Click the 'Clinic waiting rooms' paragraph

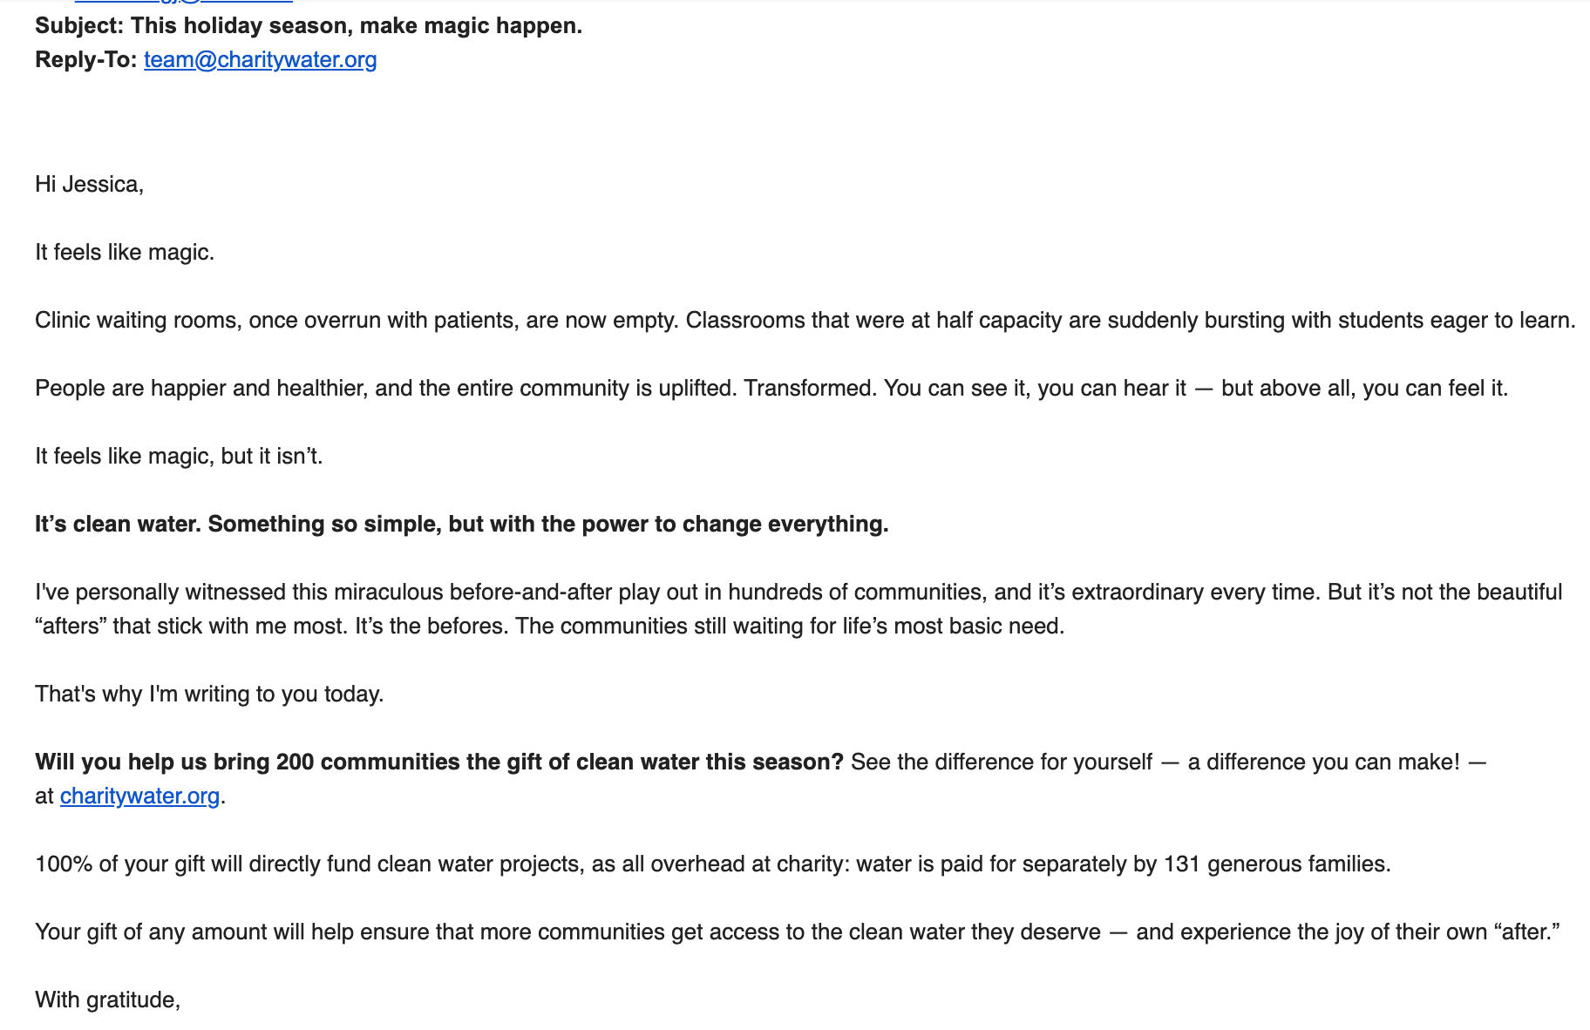click(x=805, y=320)
